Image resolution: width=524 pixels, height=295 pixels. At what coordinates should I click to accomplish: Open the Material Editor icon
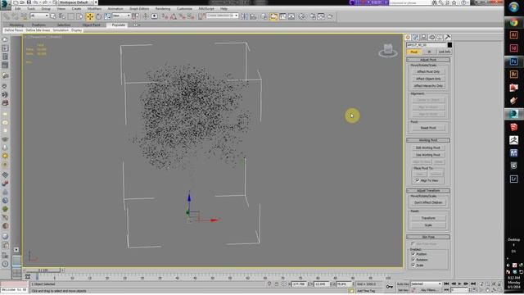pyautogui.click(x=301, y=16)
